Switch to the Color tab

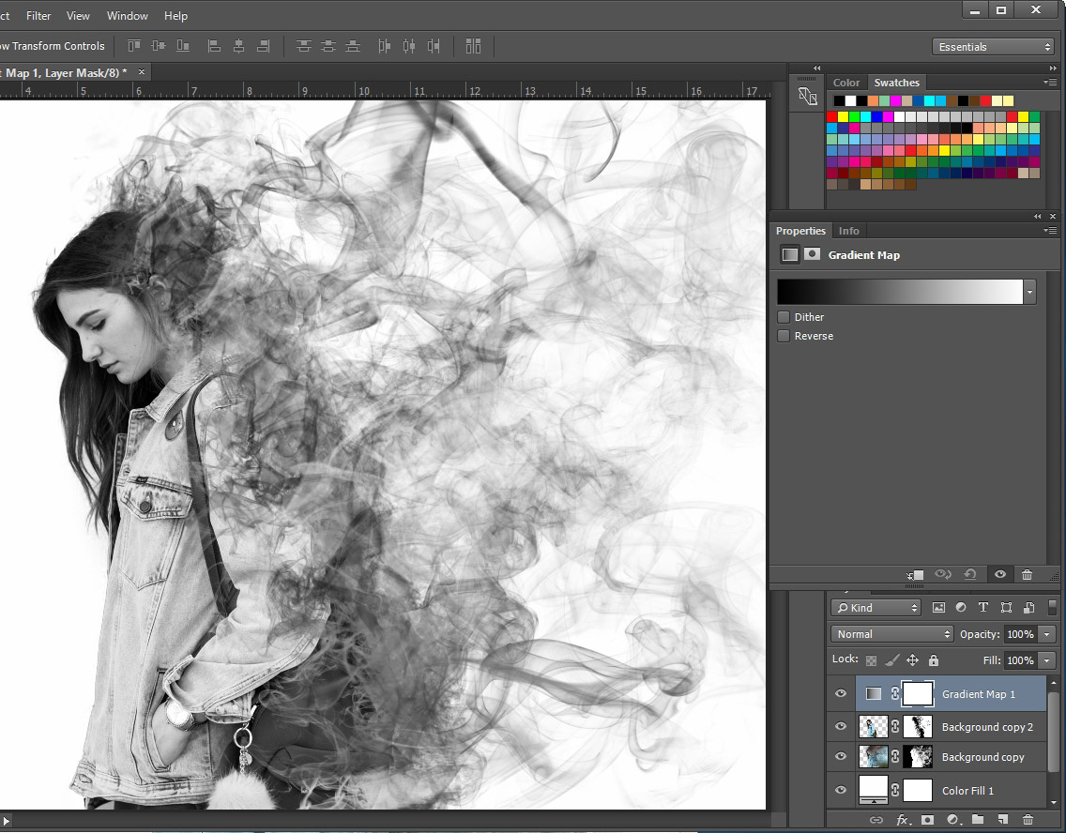[x=846, y=83]
